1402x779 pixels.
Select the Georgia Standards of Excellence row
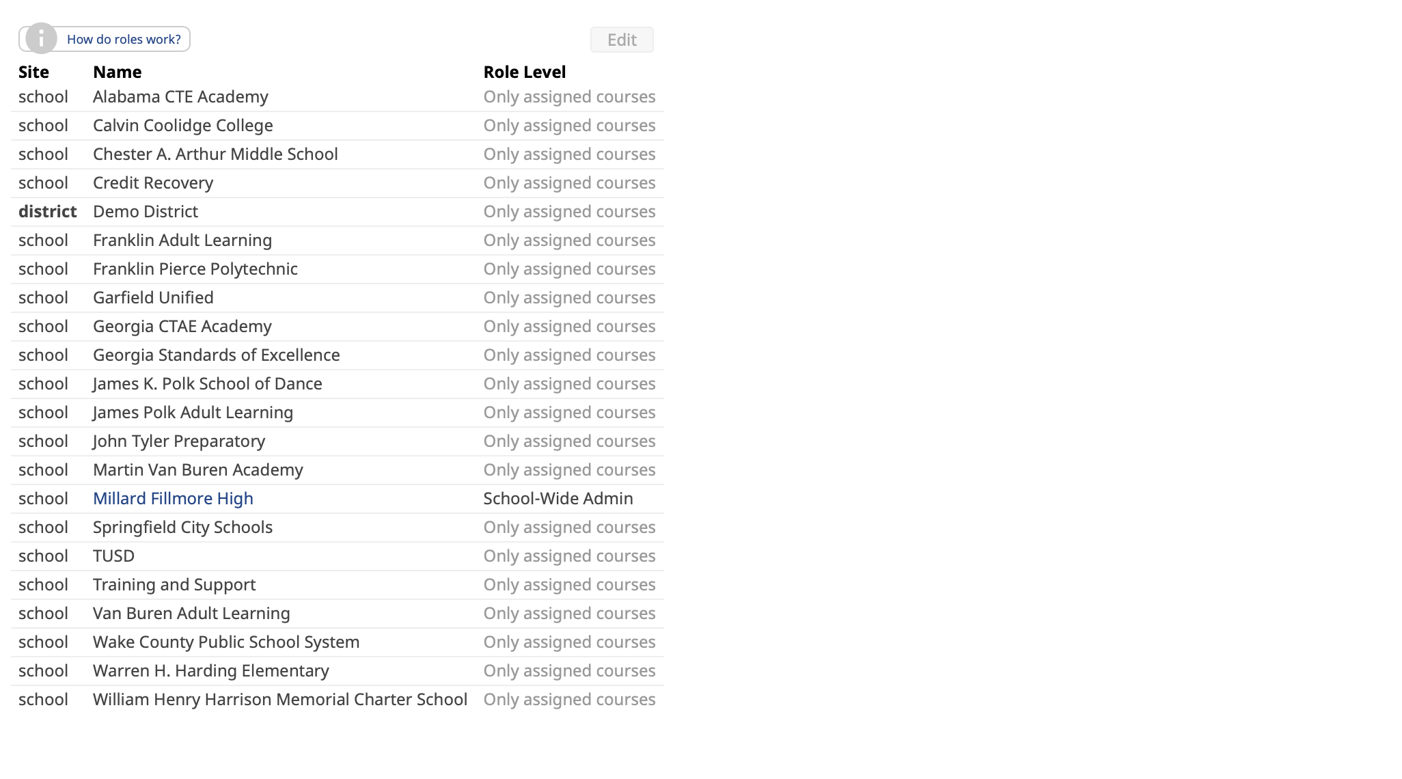338,355
